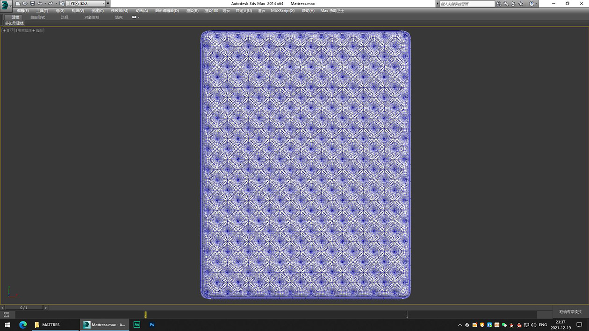
Task: Open the notification center icon
Action: pyautogui.click(x=579, y=324)
